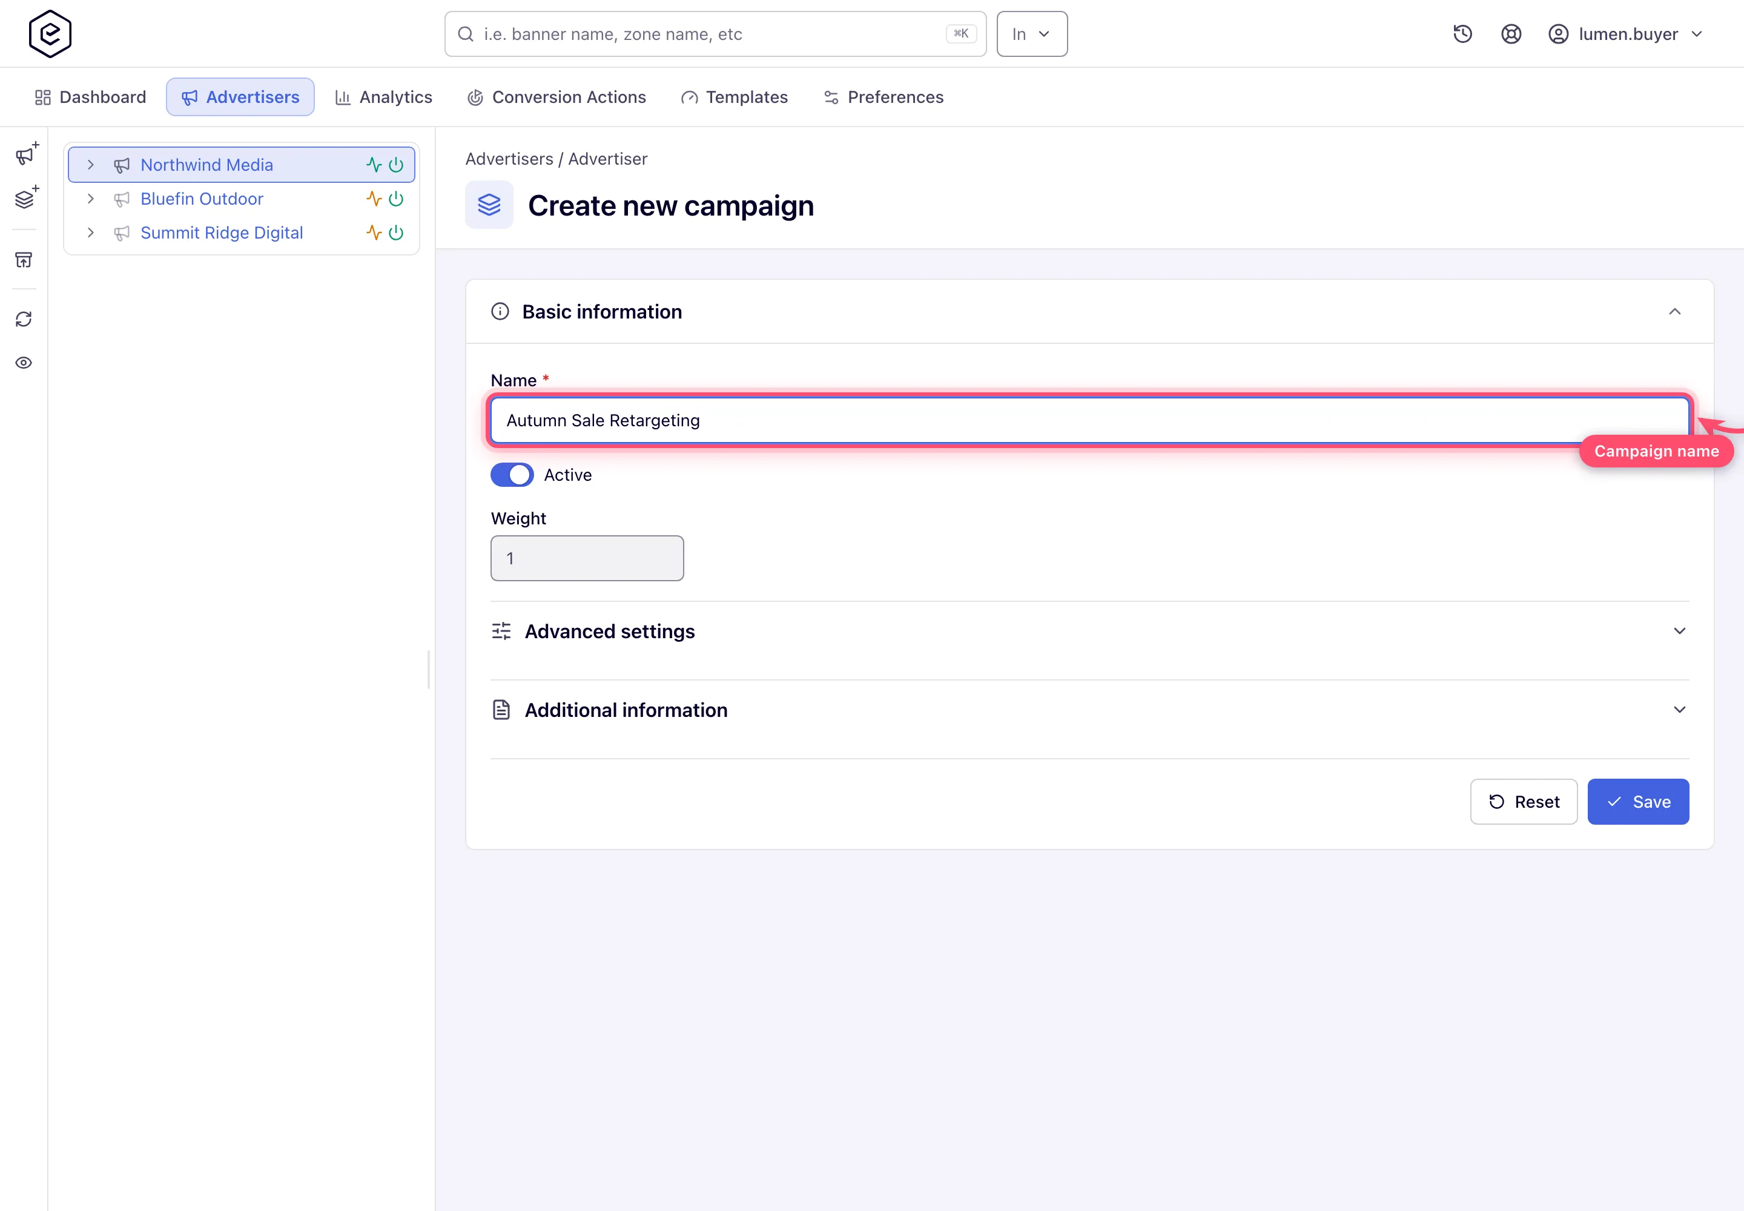The height and width of the screenshot is (1211, 1744).
Task: Click the Advanced settings sliders icon
Action: [501, 632]
